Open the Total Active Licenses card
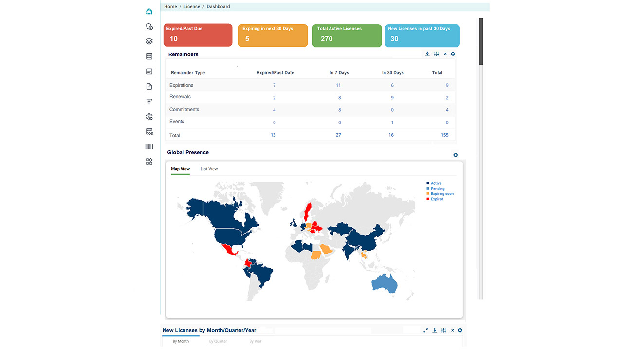Screen dimensions: 623x350 347,35
